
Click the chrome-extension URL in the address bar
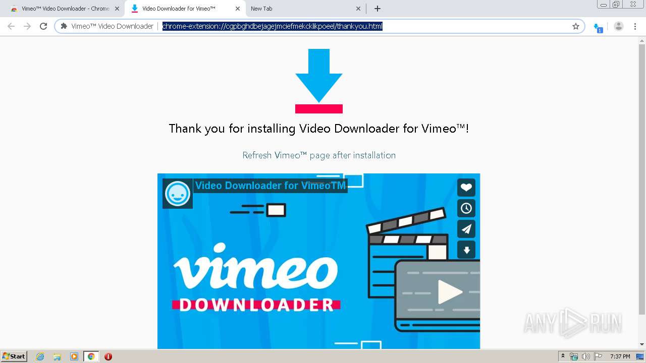[273, 26]
